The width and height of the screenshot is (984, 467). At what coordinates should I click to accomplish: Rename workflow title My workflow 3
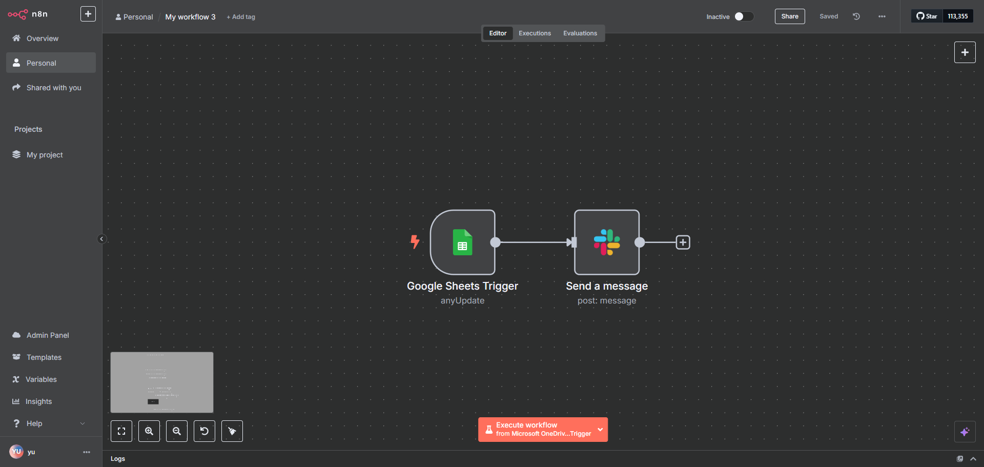pos(190,17)
